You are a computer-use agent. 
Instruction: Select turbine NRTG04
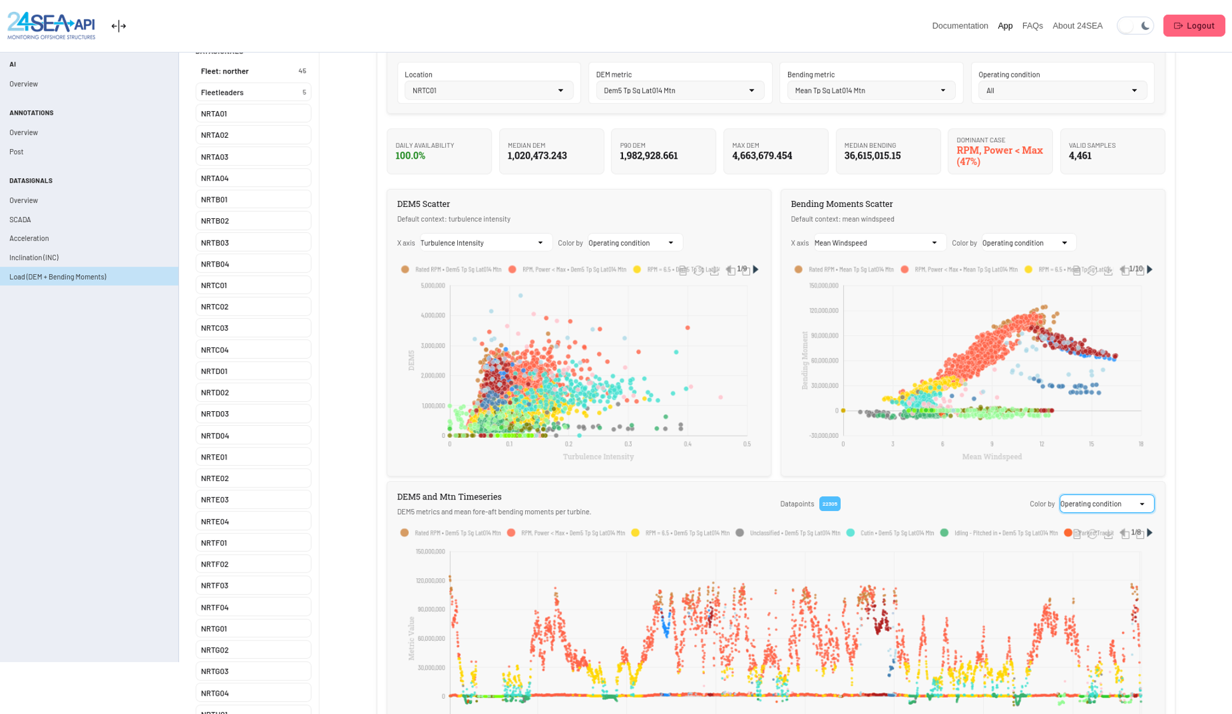click(x=253, y=693)
